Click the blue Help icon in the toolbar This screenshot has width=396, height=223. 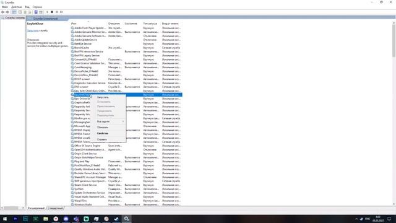click(36, 12)
